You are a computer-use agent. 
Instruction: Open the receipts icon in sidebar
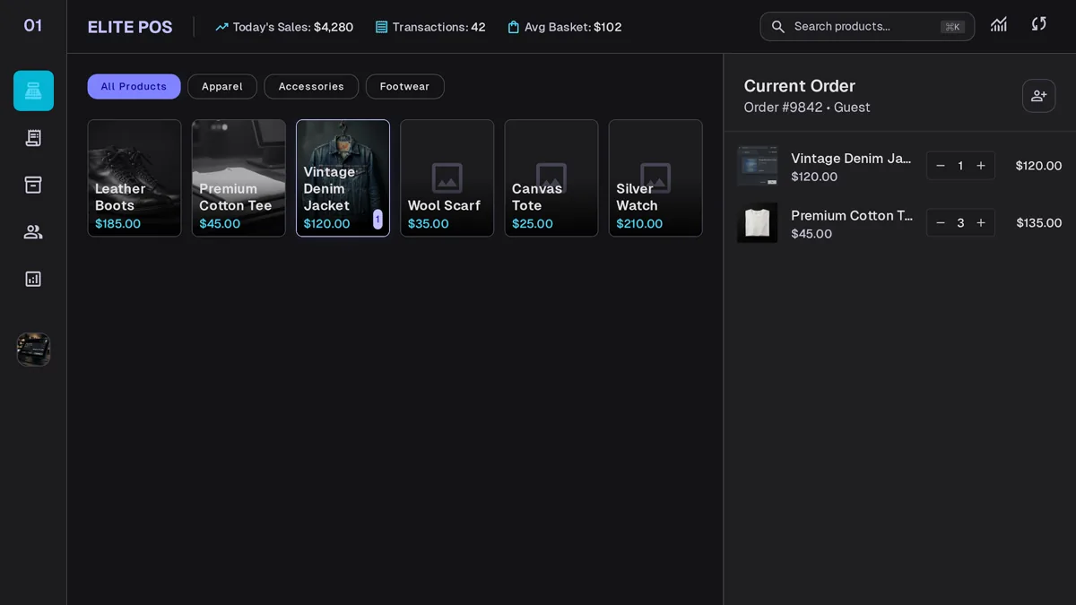coord(33,138)
